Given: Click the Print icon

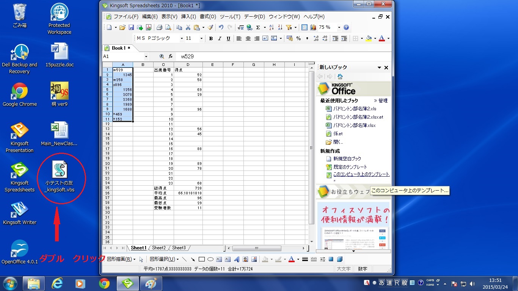Looking at the screenshot, I should click(x=160, y=27).
